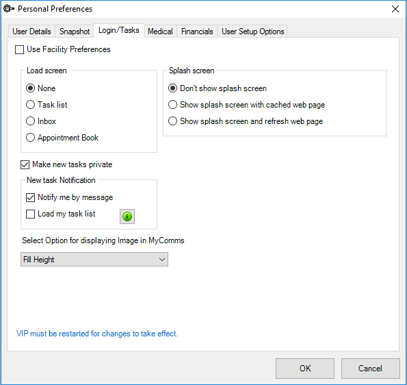Click the Splash screen group label
407x385 pixels.
coord(192,71)
